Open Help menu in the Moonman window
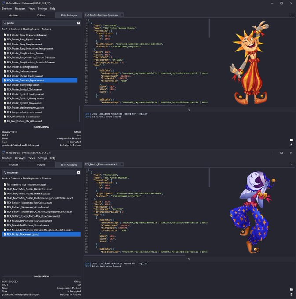 [x=53, y=158]
